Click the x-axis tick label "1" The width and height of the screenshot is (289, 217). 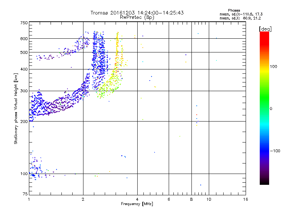29,199
